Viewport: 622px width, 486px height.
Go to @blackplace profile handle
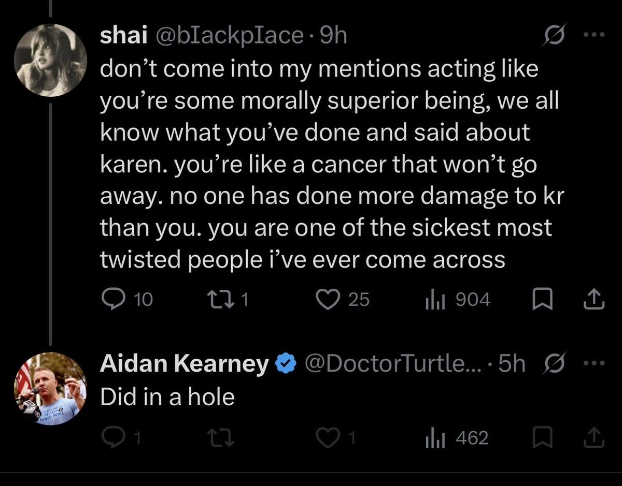[227, 36]
